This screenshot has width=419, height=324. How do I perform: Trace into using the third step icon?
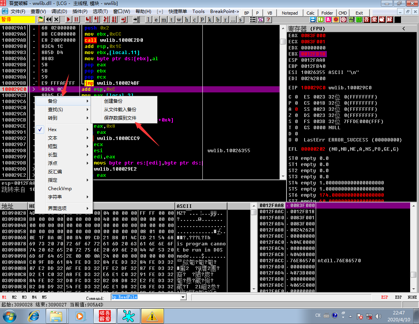tap(106, 20)
